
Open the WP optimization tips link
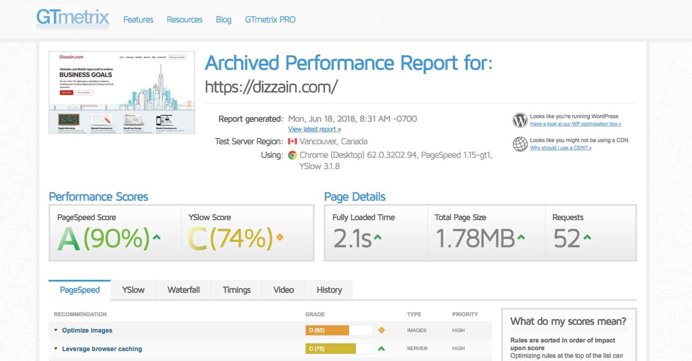pyautogui.click(x=575, y=124)
